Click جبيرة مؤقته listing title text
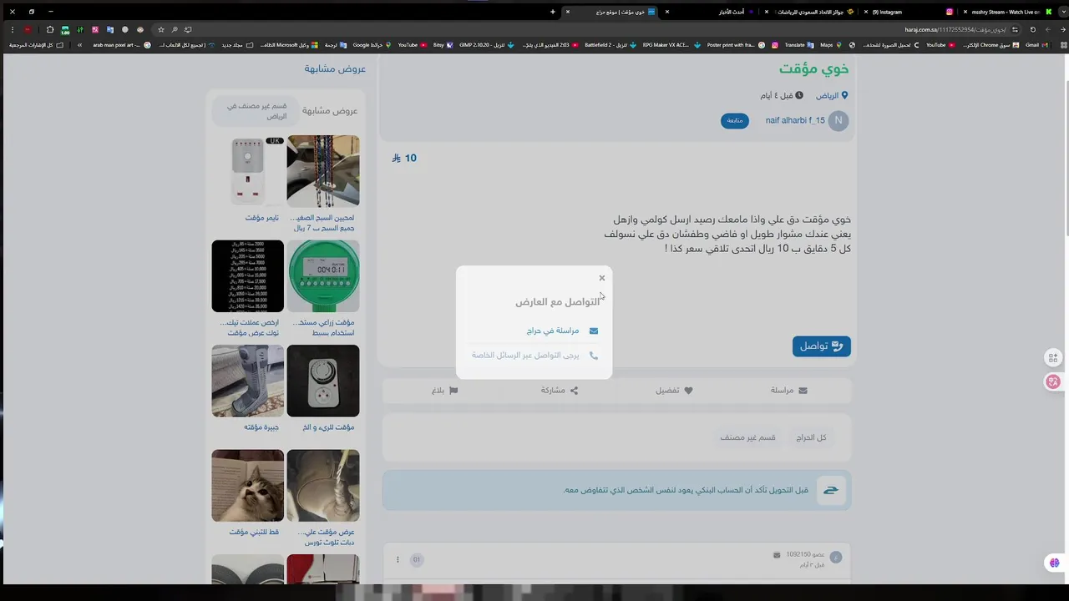 (x=261, y=427)
